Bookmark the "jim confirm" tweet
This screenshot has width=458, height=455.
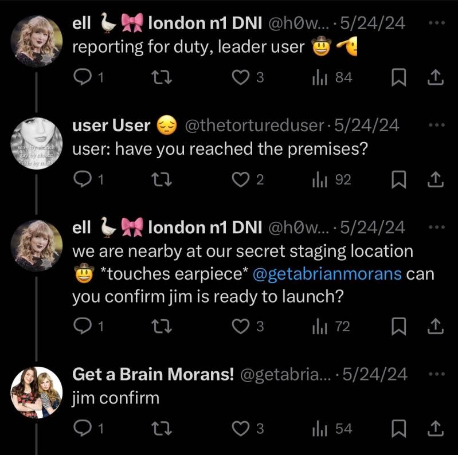397,429
